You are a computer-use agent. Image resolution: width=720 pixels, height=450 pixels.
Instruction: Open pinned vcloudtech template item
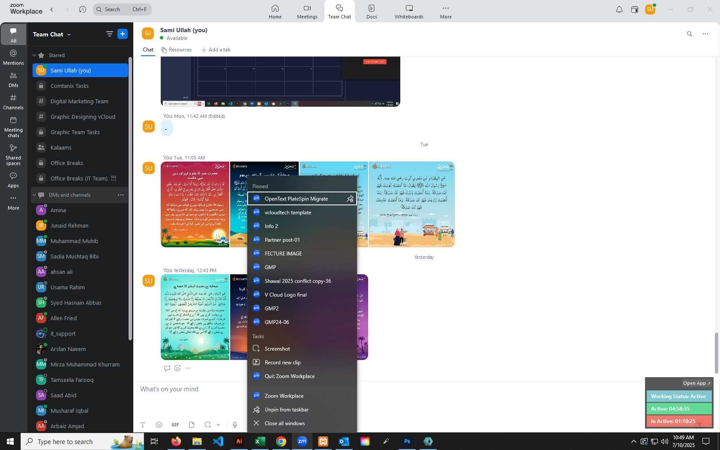click(302, 213)
